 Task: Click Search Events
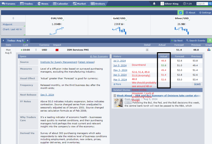[196, 40]
